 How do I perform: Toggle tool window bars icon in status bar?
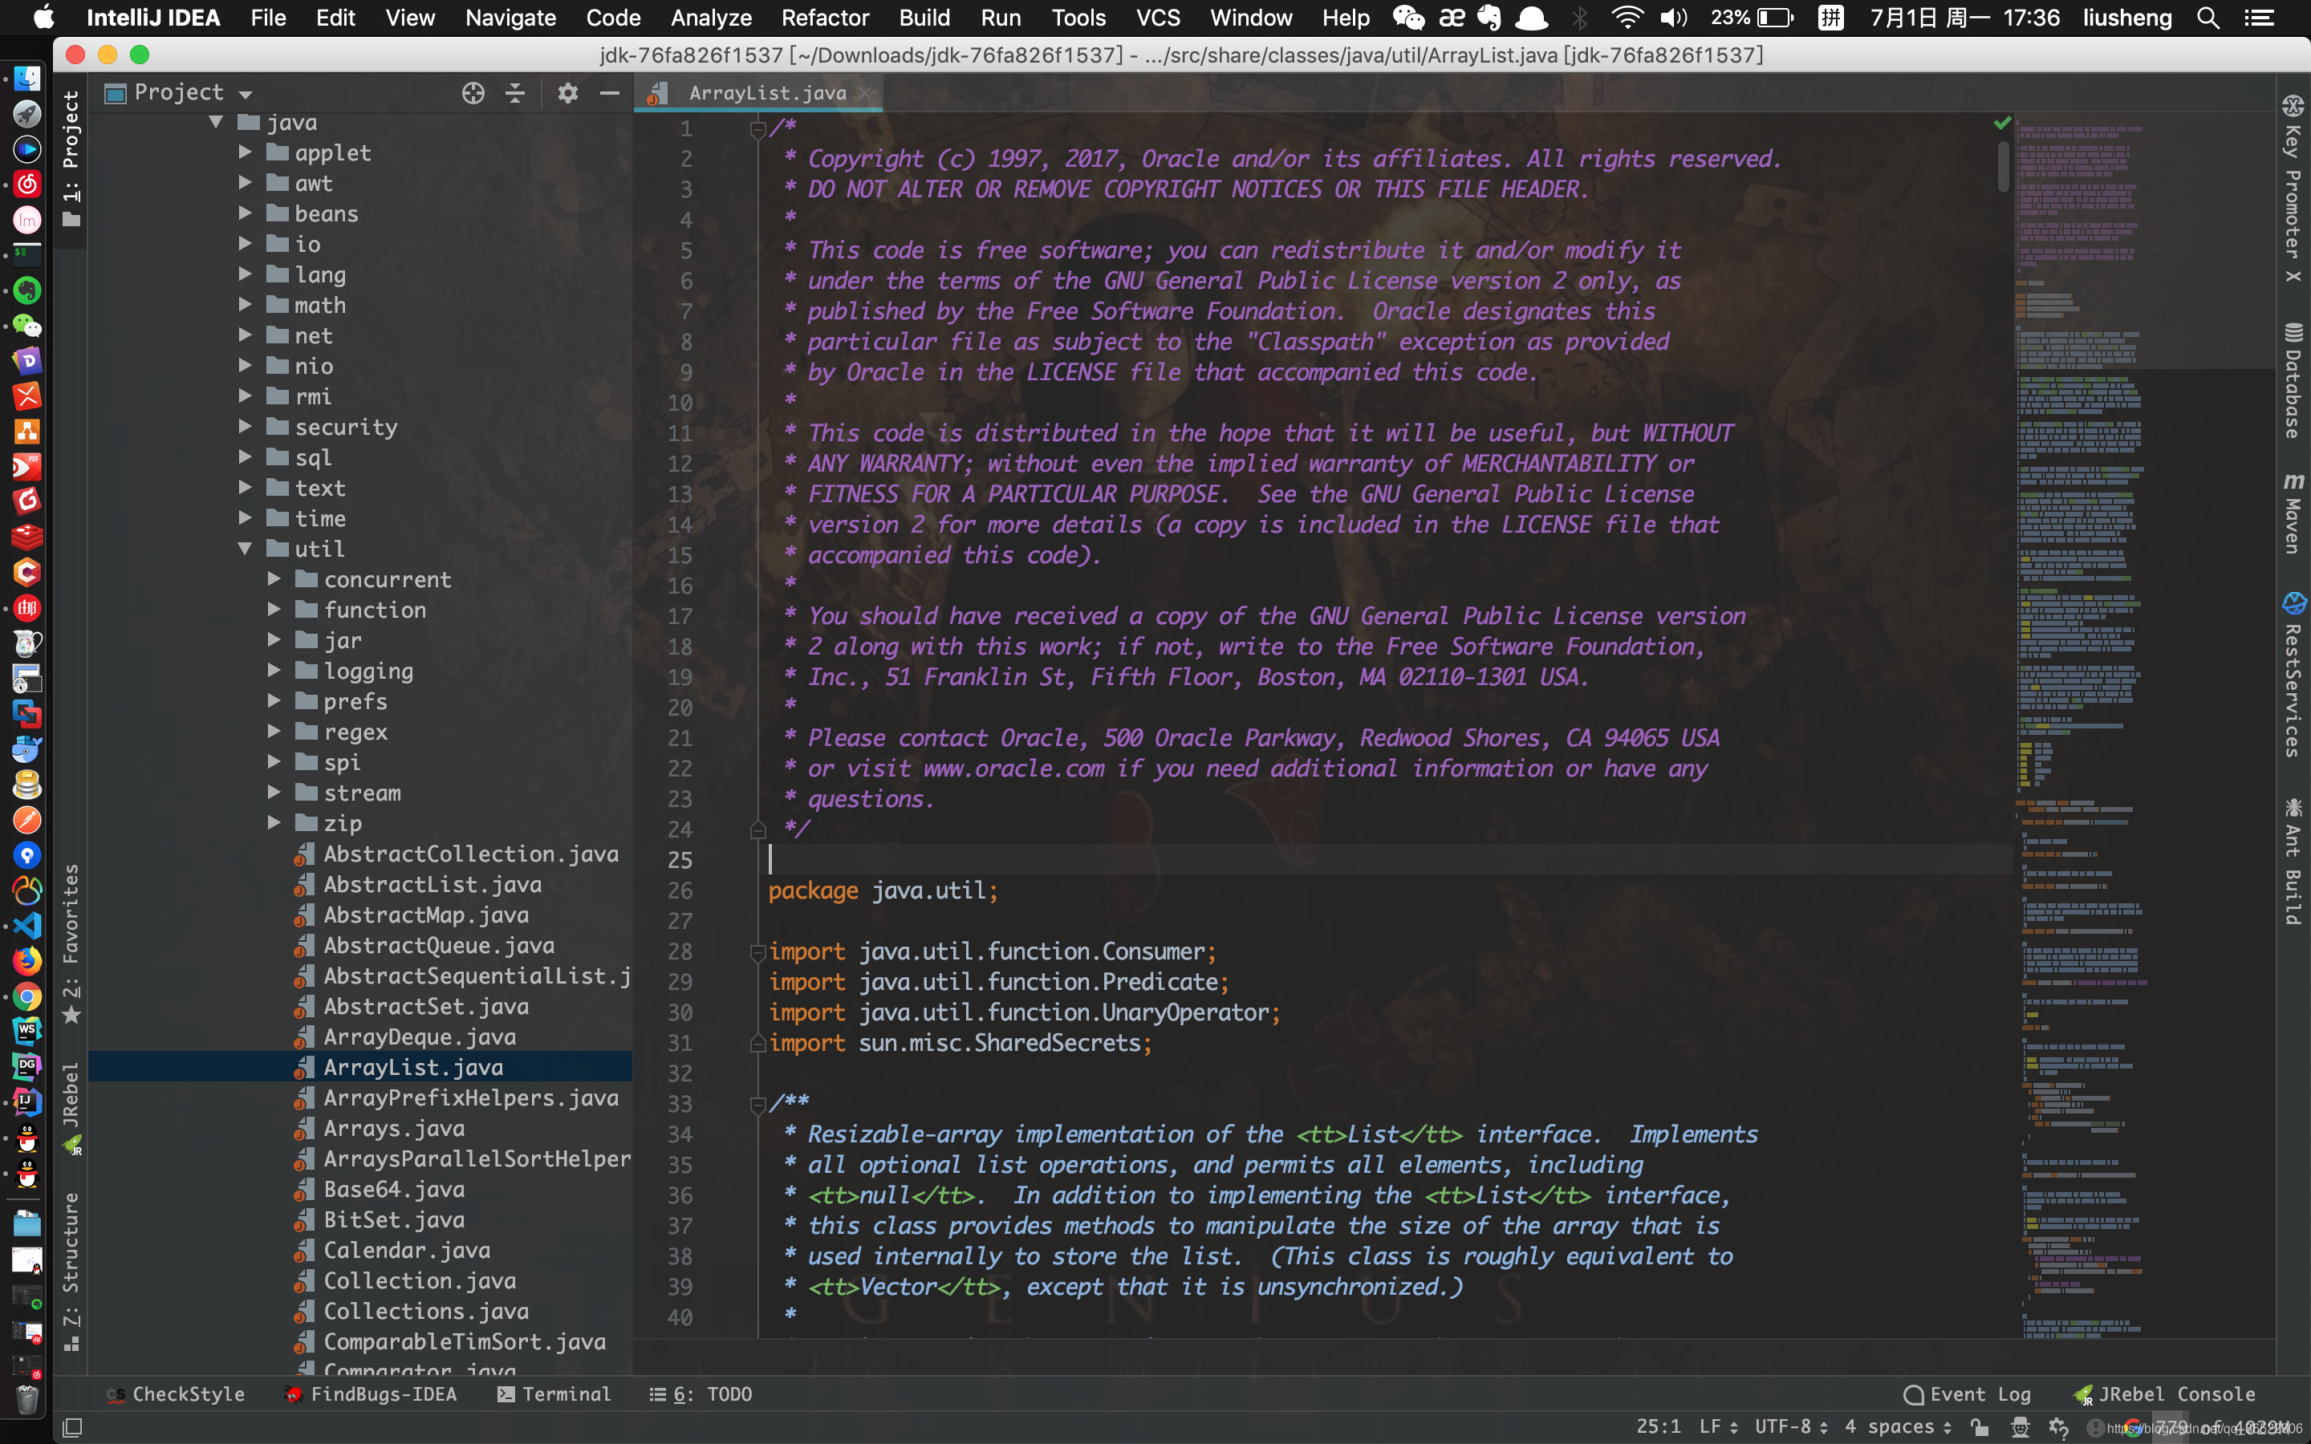click(72, 1428)
